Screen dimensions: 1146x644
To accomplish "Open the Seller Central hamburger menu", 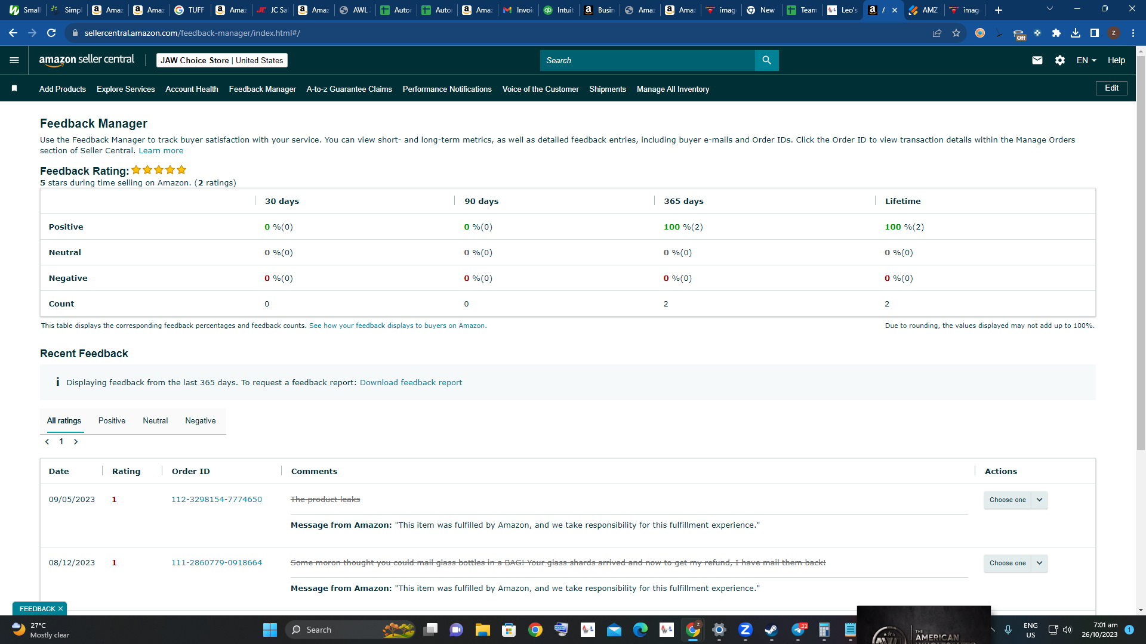I will coord(14,60).
